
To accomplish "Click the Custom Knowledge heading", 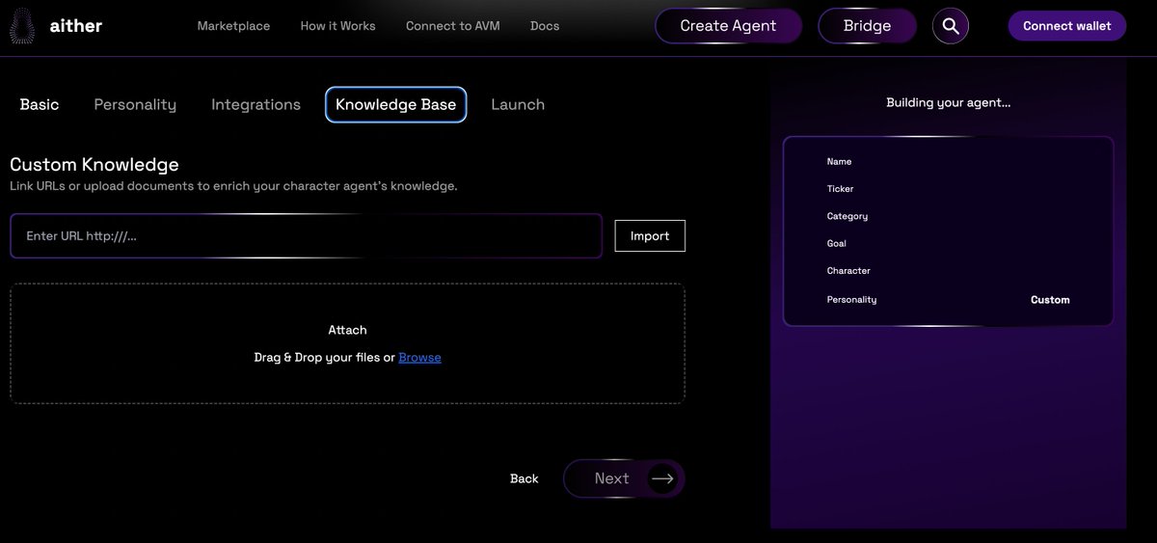I will (x=94, y=165).
